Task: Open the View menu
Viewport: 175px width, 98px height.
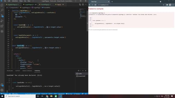Action: coord(21,1)
